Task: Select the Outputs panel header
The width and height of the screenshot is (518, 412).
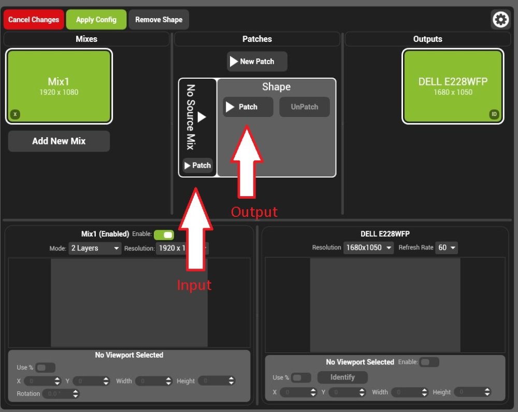Action: pyautogui.click(x=427, y=39)
